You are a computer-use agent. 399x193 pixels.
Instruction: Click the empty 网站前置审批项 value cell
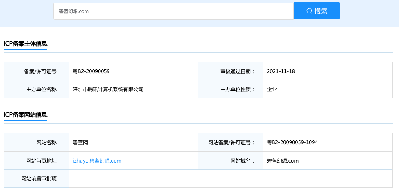point(230,179)
